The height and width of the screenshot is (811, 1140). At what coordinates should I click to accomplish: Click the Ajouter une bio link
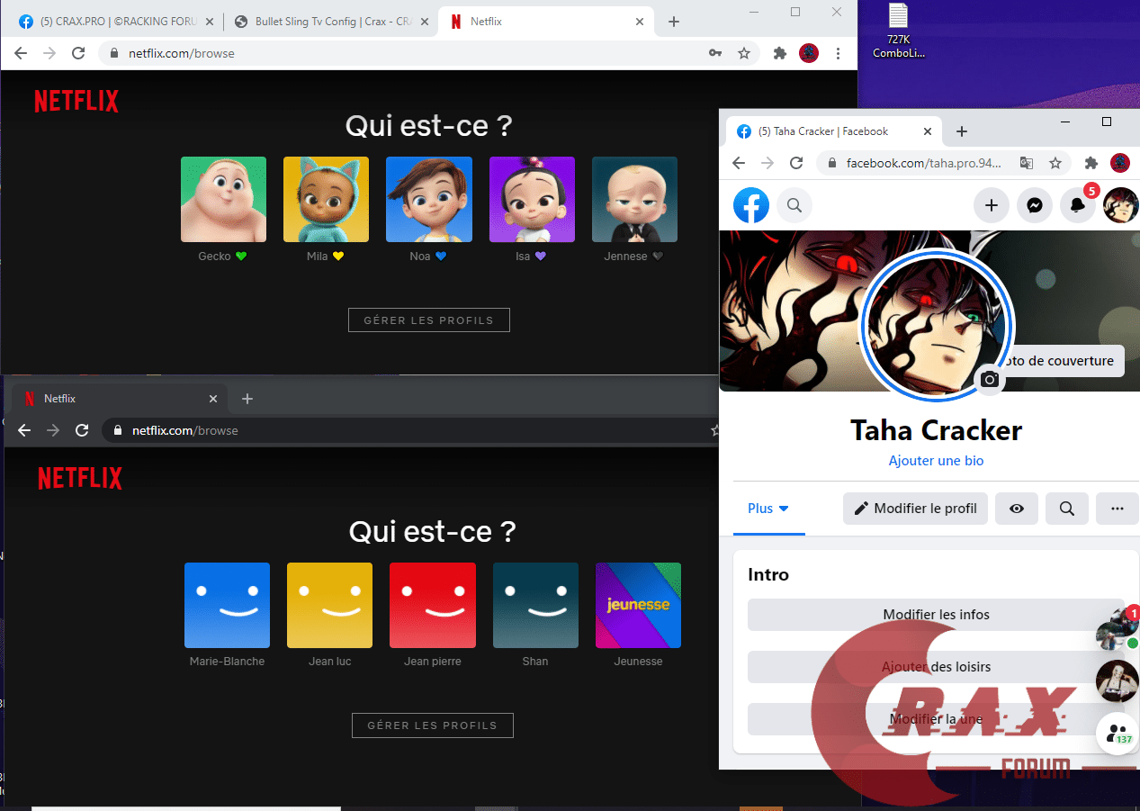click(x=936, y=460)
